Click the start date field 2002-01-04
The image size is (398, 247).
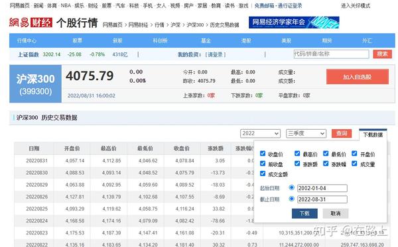pyautogui.click(x=322, y=188)
